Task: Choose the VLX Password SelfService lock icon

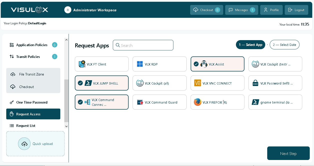Action: [x=255, y=83]
